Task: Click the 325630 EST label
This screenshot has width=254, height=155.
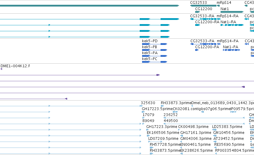Action: [x=148, y=103]
